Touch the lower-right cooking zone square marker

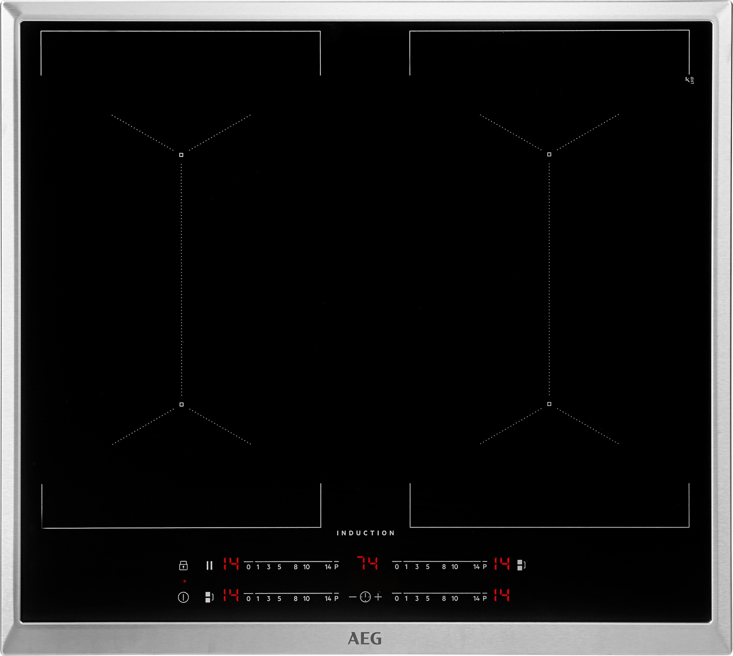(549, 404)
